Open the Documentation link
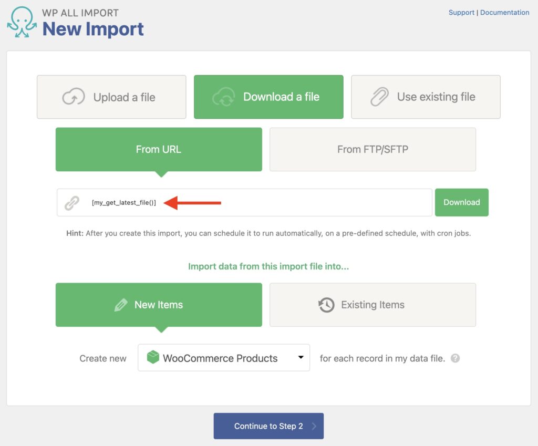 (504, 12)
